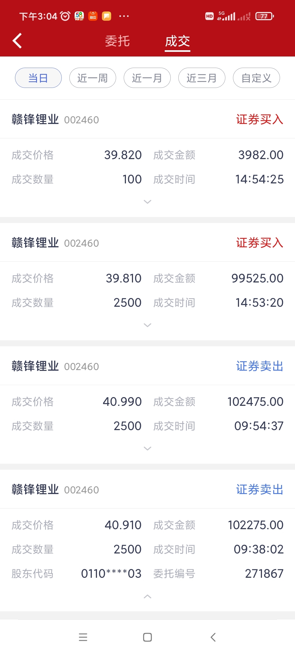Image resolution: width=295 pixels, height=655 pixels.
Task: Open the alarm clock status icon
Action: click(x=65, y=16)
